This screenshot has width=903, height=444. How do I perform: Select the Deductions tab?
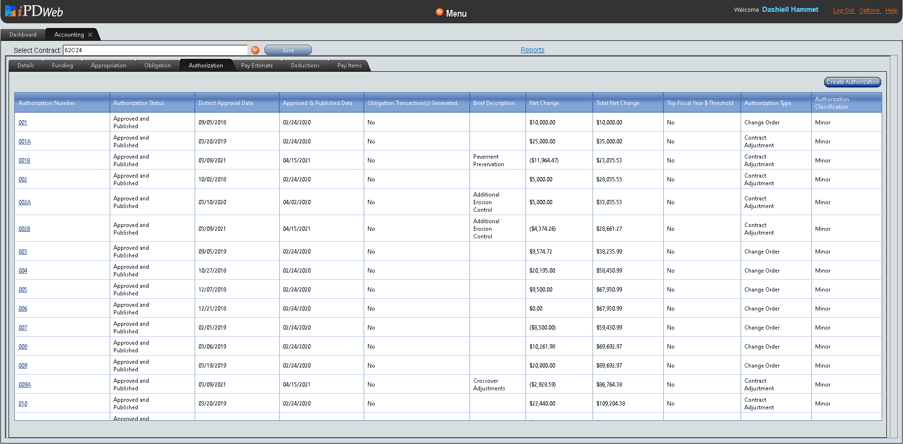coord(305,66)
